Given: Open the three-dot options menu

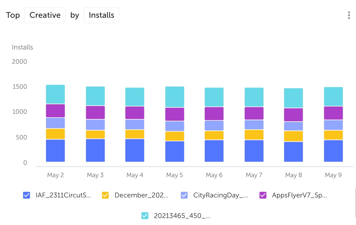Looking at the screenshot, I should [x=349, y=15].
